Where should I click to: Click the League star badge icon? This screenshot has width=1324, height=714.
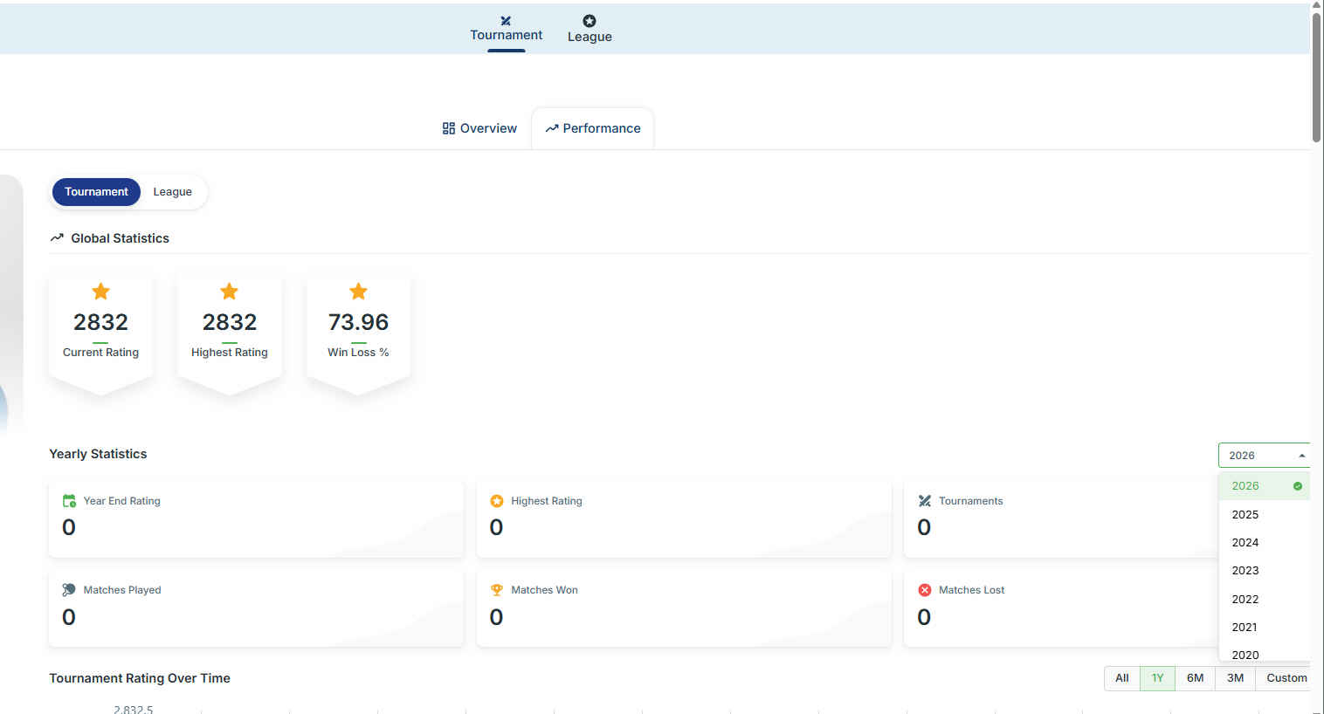[590, 21]
